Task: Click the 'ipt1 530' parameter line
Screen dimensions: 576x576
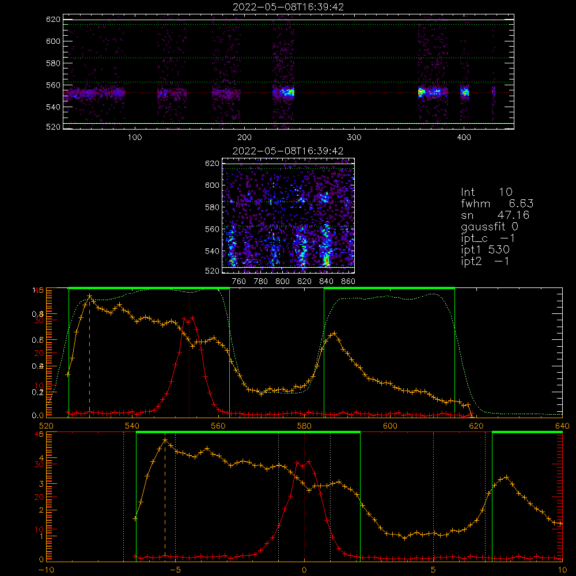Action: [x=485, y=250]
